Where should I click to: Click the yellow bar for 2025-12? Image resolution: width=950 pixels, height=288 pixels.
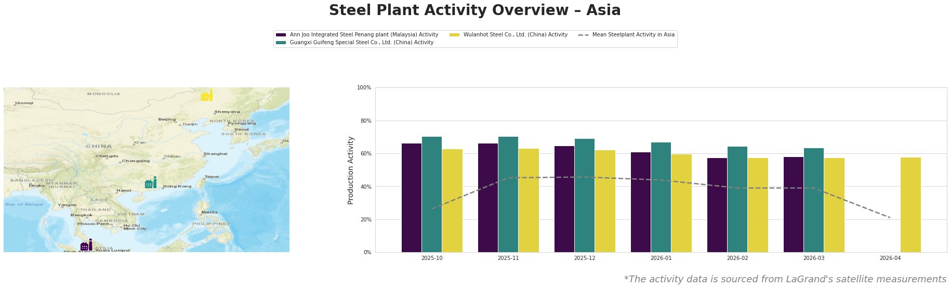605,201
